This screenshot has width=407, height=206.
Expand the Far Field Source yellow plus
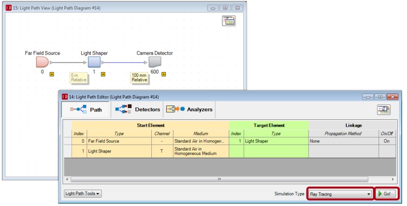click(x=51, y=74)
